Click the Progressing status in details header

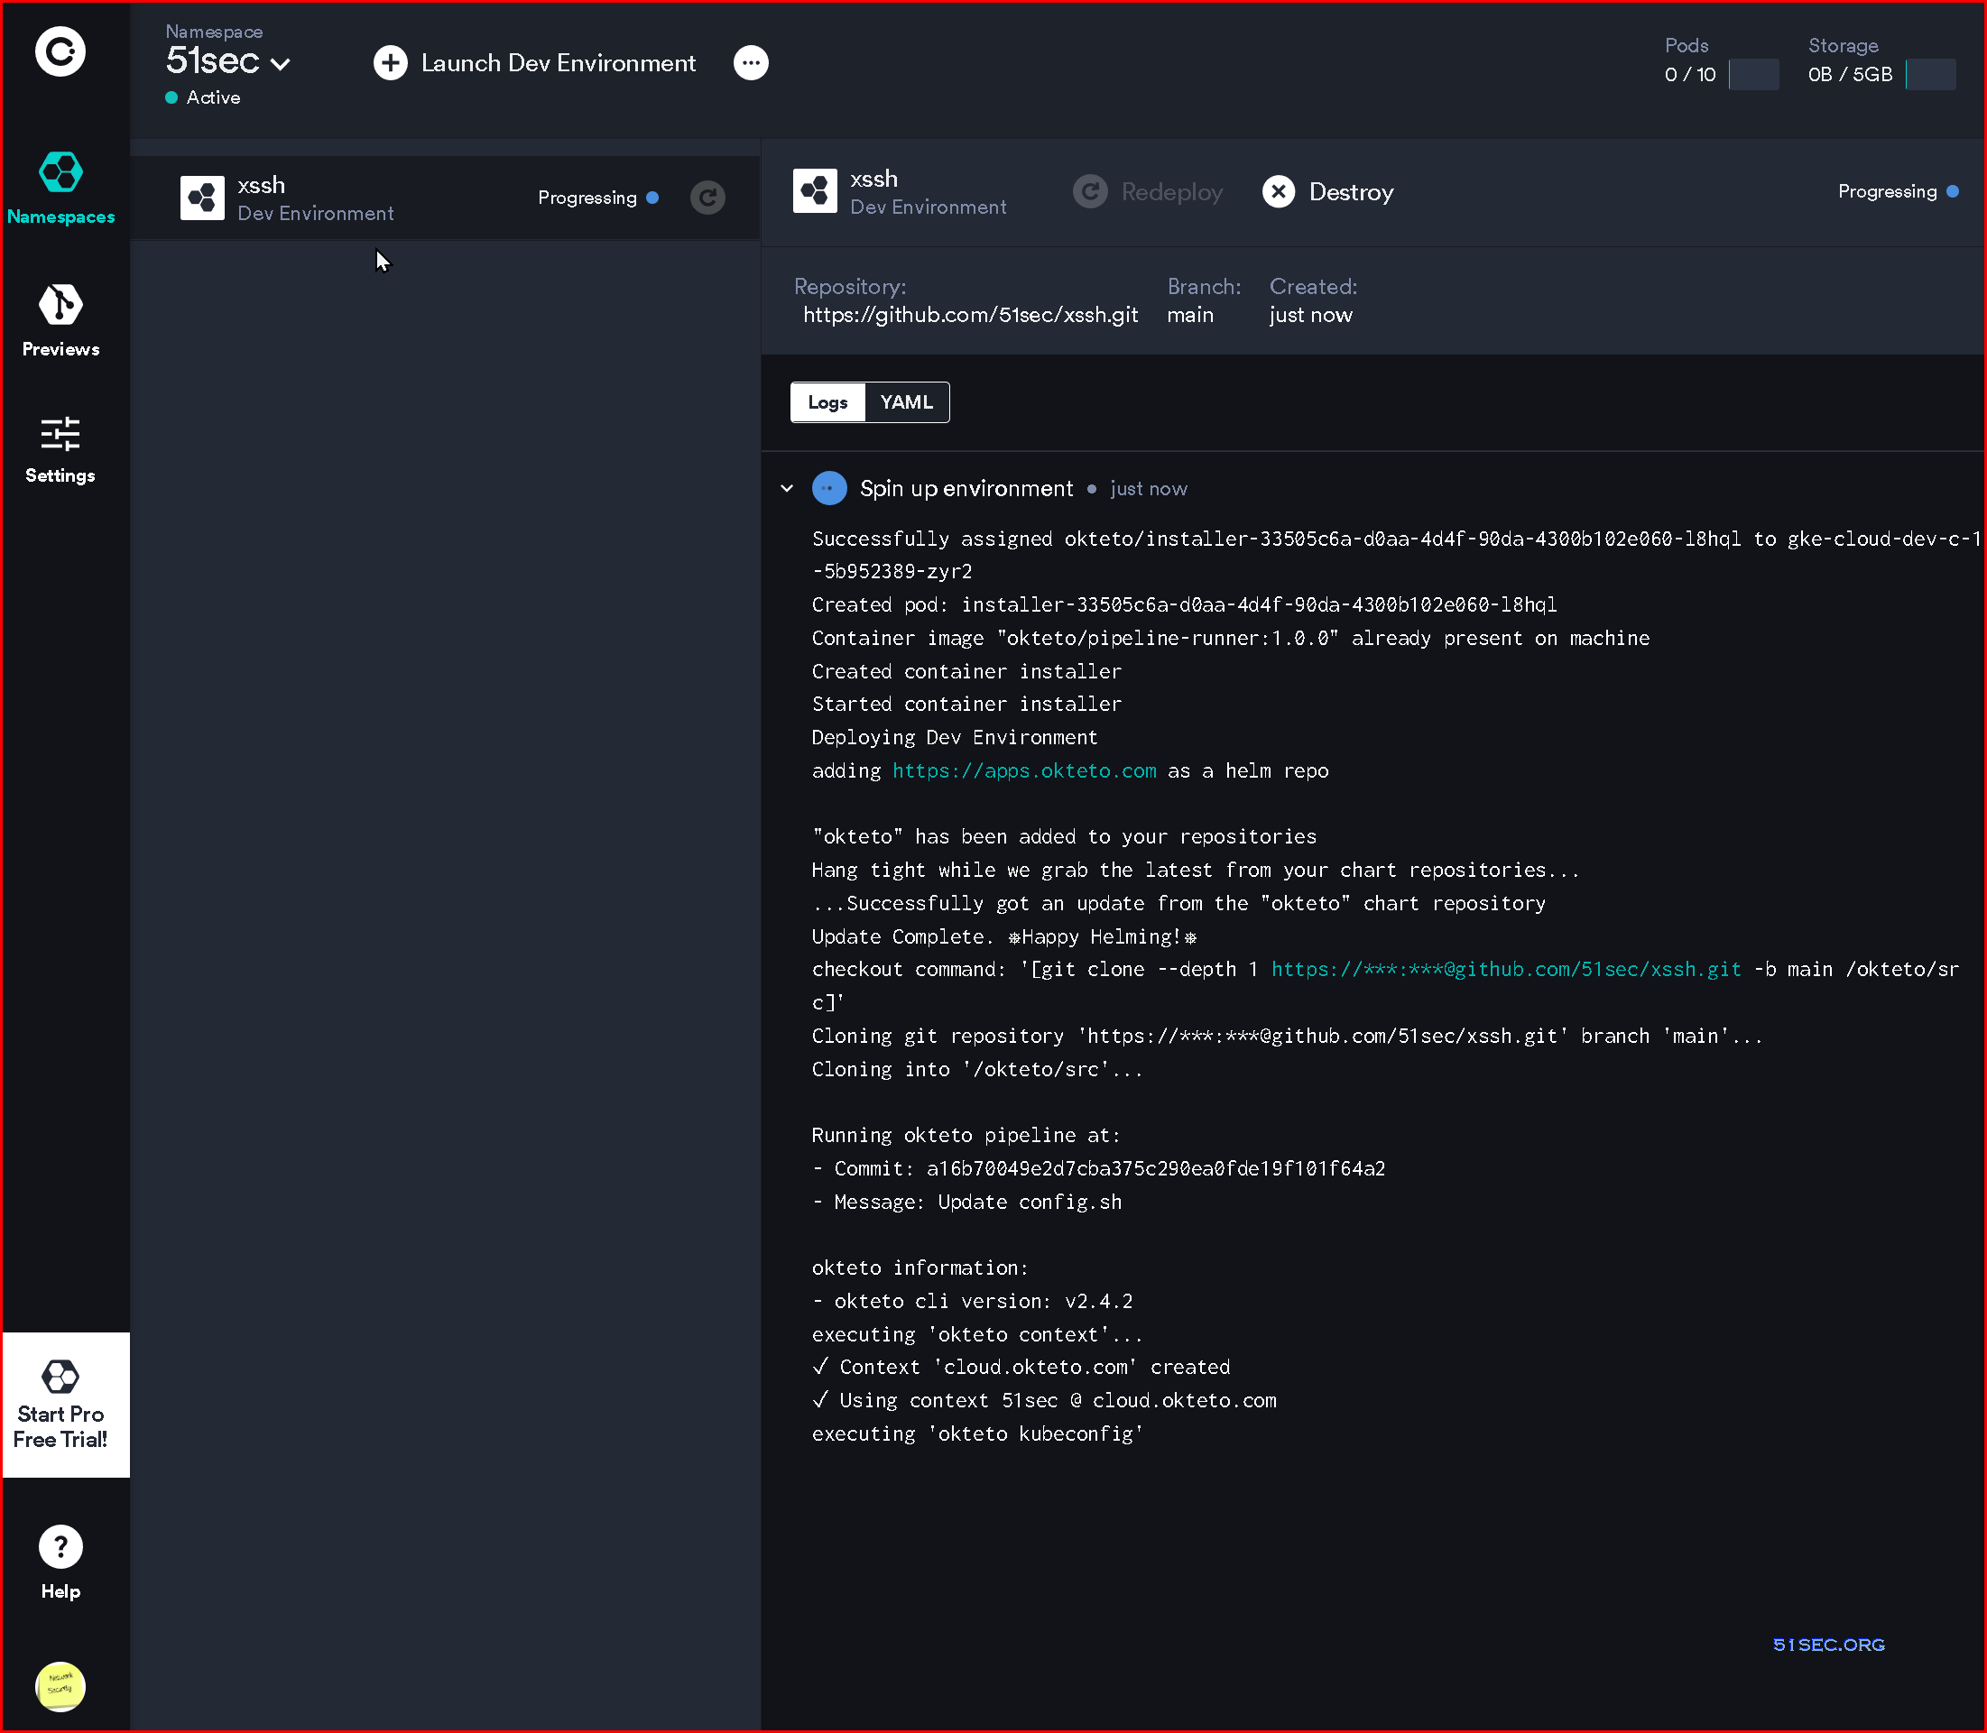click(1898, 191)
